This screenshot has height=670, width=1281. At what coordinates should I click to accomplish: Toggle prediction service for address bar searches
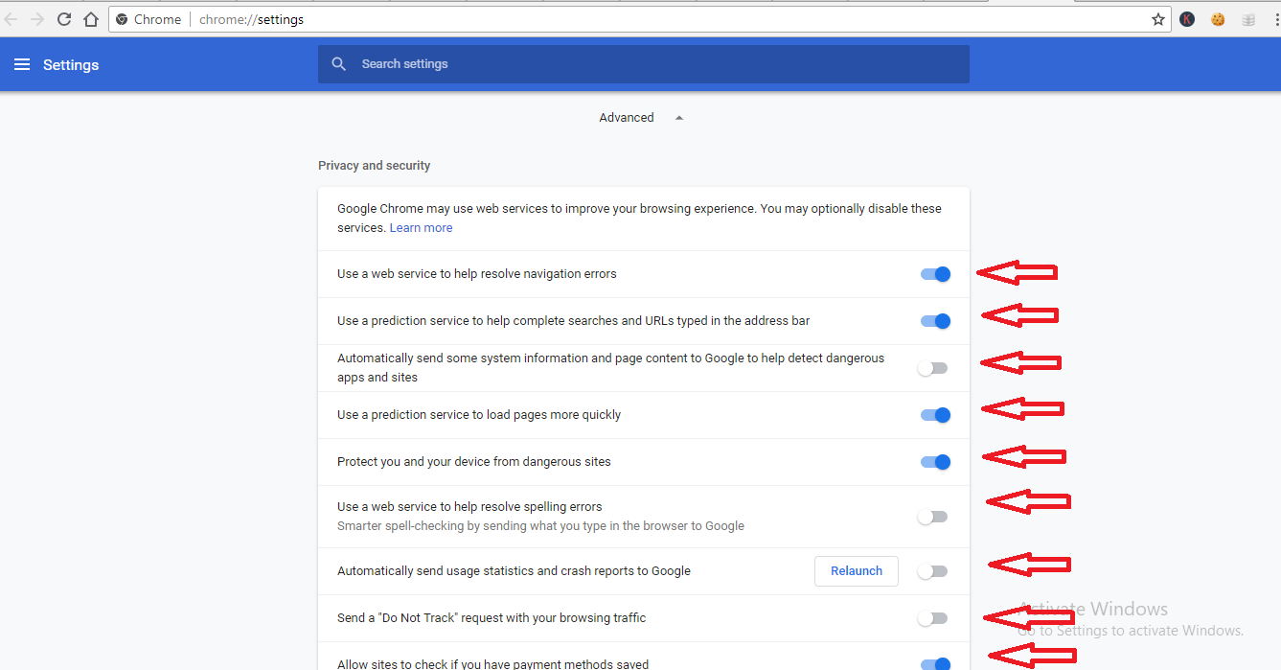935,321
